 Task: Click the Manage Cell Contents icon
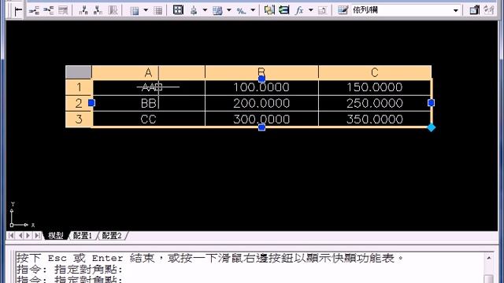[322, 10]
